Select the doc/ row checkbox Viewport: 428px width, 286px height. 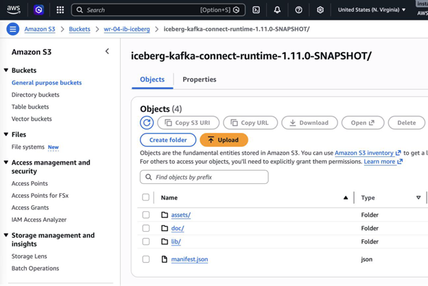coord(146,228)
